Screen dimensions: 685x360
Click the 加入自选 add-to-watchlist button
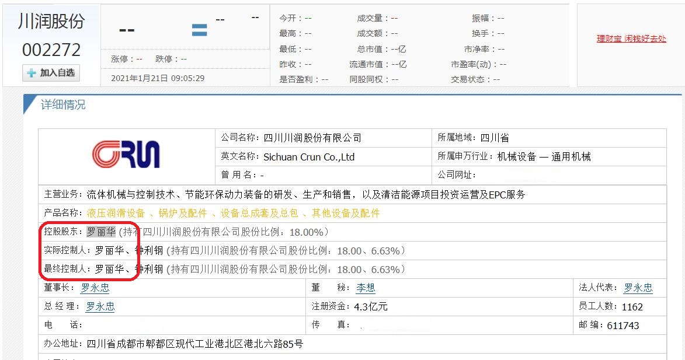(x=51, y=73)
